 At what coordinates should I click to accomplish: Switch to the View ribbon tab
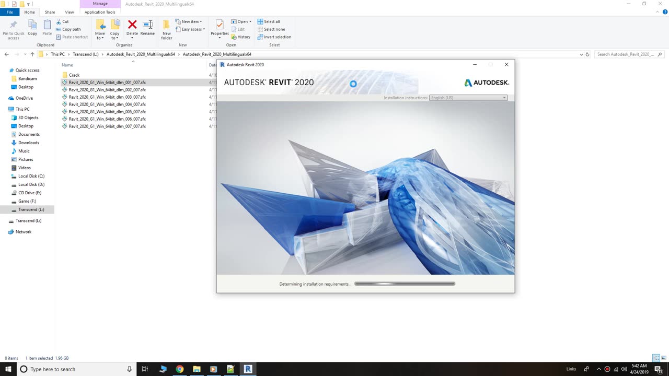(x=70, y=12)
